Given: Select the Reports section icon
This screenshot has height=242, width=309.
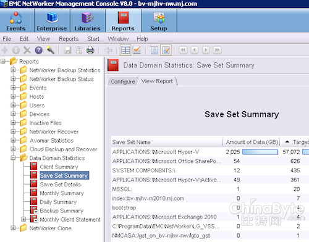Looking at the screenshot, I should [x=123, y=21].
